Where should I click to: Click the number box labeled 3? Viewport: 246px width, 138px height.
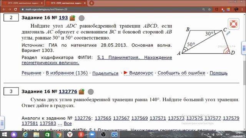11,91
